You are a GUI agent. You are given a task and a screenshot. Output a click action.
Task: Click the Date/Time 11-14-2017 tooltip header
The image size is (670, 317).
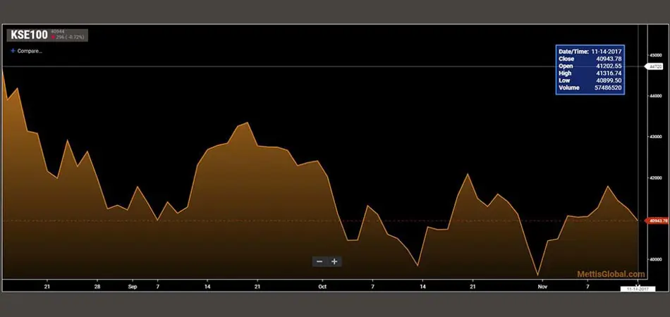(590, 51)
